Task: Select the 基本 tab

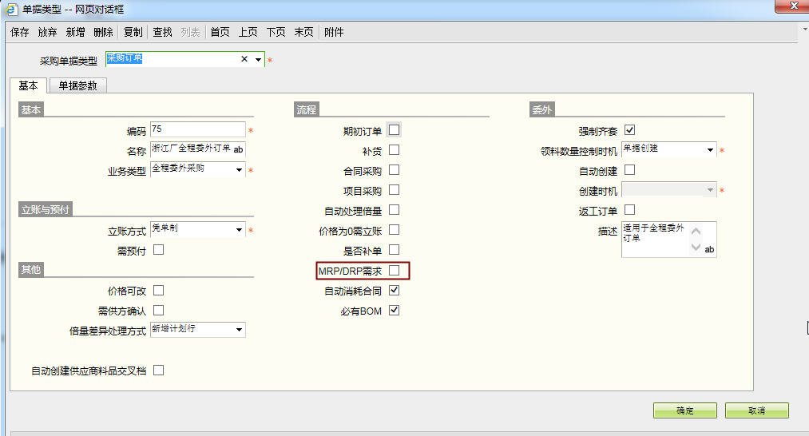Action: 28,86
